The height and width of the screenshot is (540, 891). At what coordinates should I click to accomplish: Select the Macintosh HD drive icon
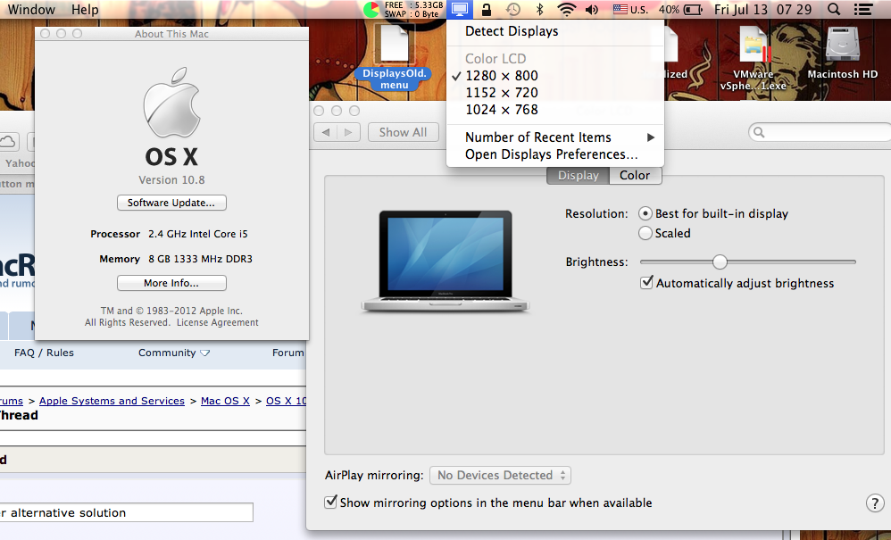(843, 53)
